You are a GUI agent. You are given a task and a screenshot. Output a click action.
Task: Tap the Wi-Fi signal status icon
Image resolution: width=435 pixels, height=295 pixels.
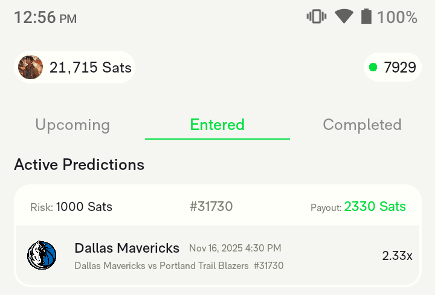coord(344,17)
